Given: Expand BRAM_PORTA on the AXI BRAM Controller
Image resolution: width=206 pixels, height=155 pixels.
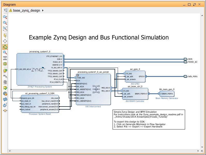Looking at the screenshot, I should pyautogui.click(x=147, y=94).
